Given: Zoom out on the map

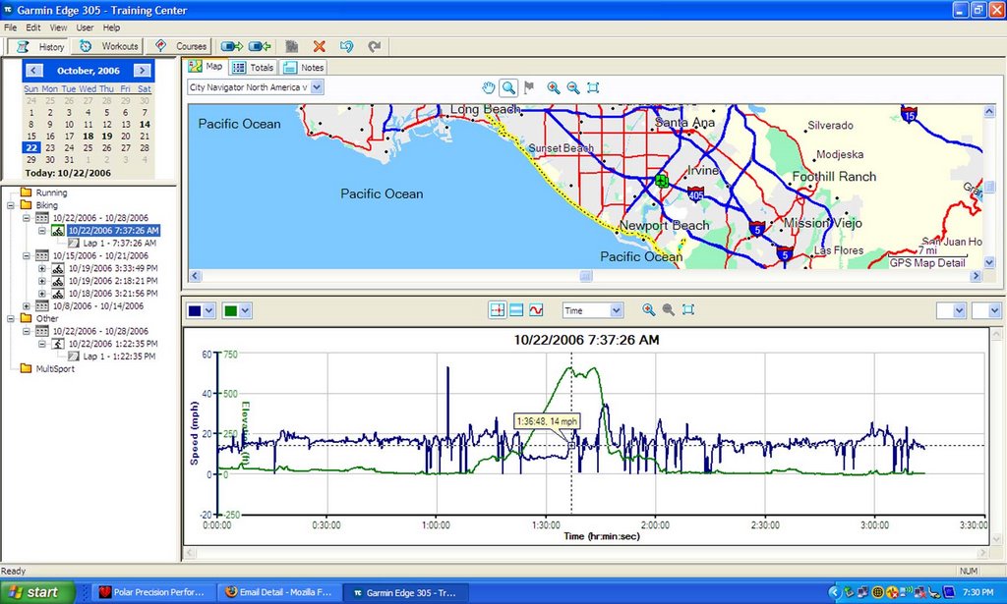Looking at the screenshot, I should click(573, 87).
